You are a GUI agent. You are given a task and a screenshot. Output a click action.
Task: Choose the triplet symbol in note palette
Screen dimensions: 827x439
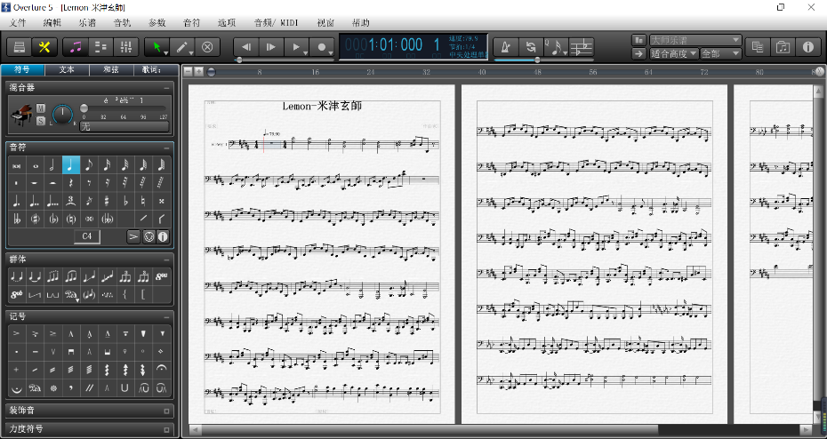70,201
